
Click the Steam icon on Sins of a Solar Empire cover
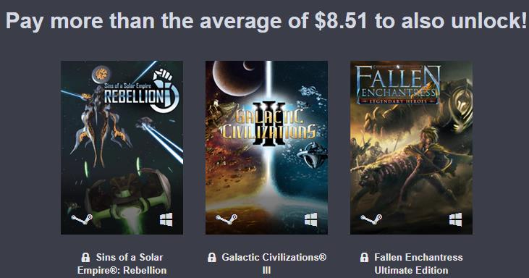click(82, 219)
